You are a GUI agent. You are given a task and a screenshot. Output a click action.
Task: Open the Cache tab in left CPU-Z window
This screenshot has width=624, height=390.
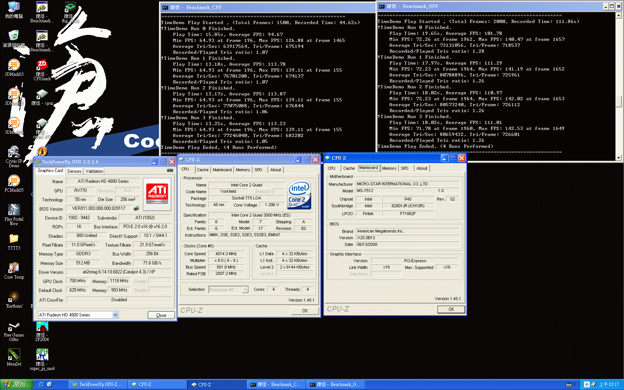tap(203, 169)
